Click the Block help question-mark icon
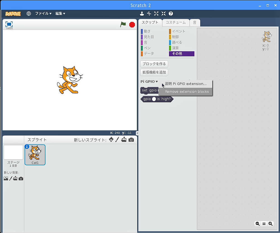The height and width of the screenshot is (233, 280). pyautogui.click(x=171, y=14)
